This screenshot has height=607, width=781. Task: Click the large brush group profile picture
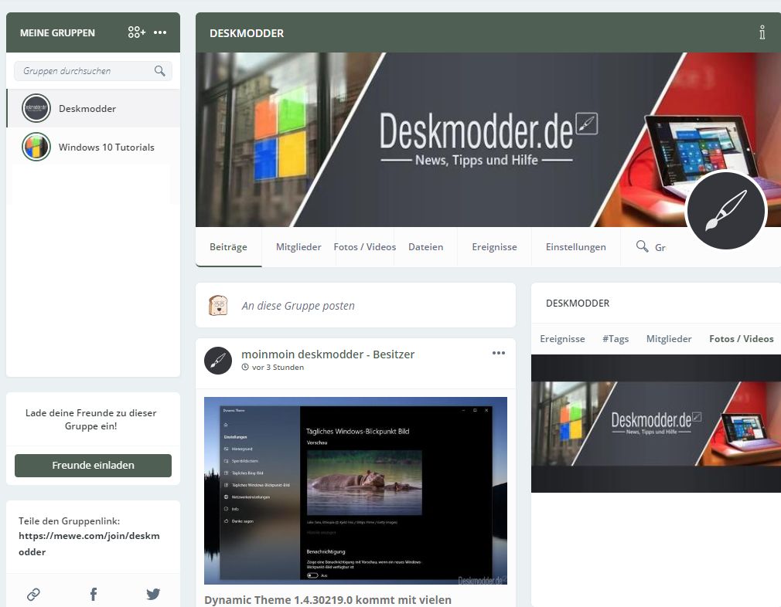click(726, 211)
